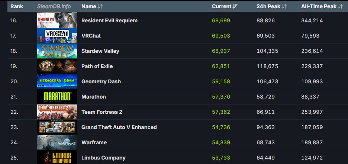Viewport: 348px width, 164px height.
Task: Go to Grand Theft Auto V Enhanced page
Action: point(119,127)
